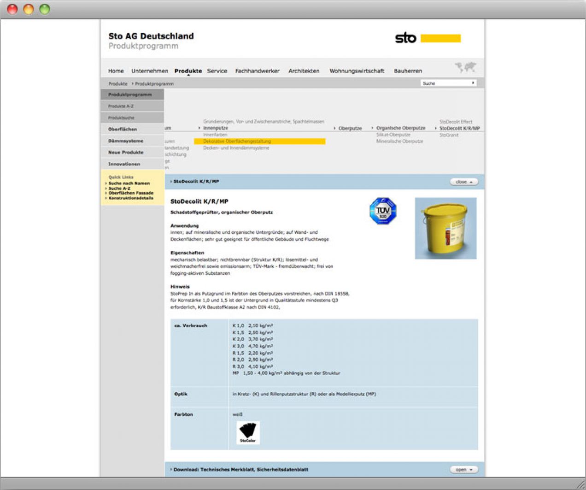Open the Produkte menu item

[x=188, y=71]
